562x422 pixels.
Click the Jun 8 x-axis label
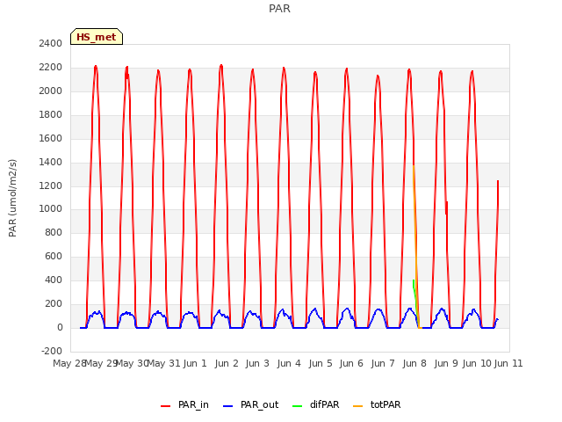coord(414,364)
